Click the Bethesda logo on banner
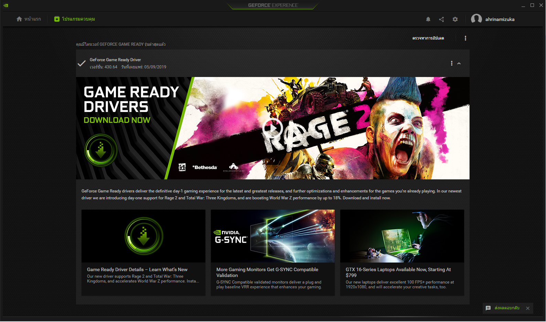 [x=205, y=167]
